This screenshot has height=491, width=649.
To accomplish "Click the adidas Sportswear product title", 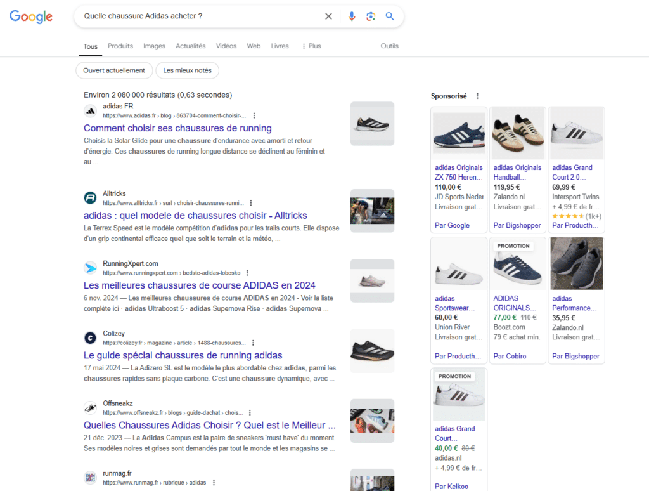I will click(455, 303).
